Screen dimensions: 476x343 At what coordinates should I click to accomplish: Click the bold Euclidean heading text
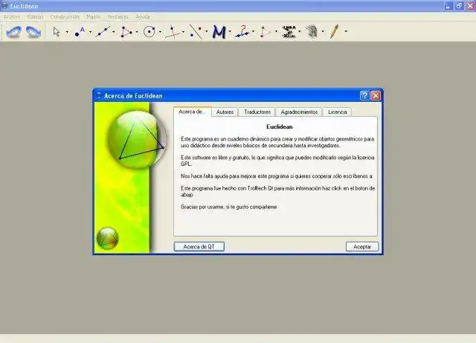(280, 126)
